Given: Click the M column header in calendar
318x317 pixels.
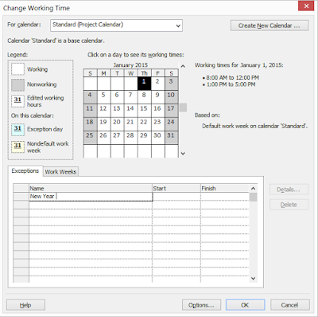Looking at the screenshot, I should pos(103,73).
